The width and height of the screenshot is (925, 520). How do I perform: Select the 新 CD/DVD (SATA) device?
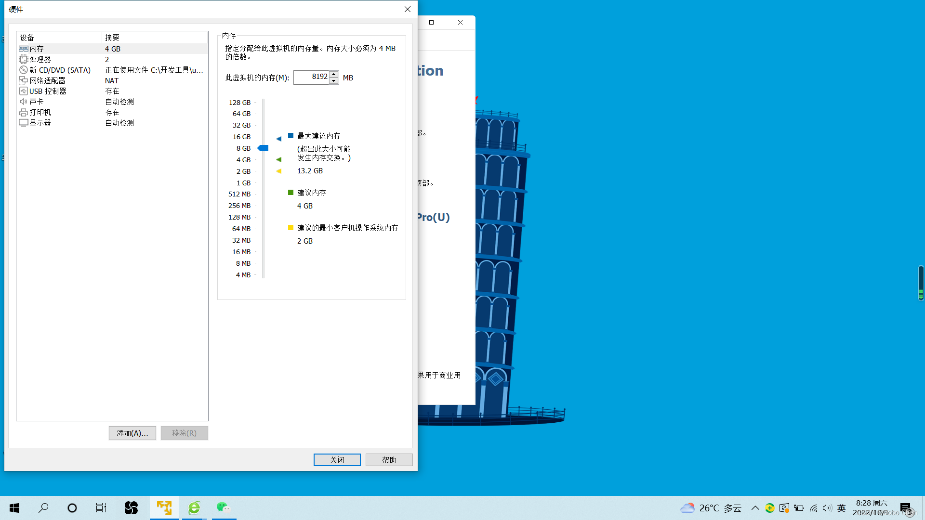coord(60,70)
